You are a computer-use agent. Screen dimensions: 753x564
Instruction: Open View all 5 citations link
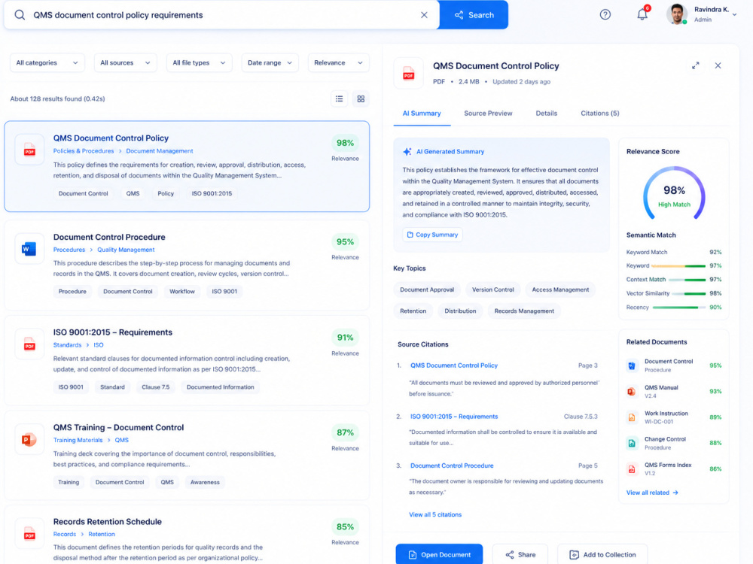[435, 514]
